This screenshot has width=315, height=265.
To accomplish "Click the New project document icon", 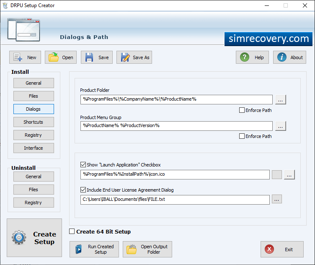I will (x=18, y=57).
